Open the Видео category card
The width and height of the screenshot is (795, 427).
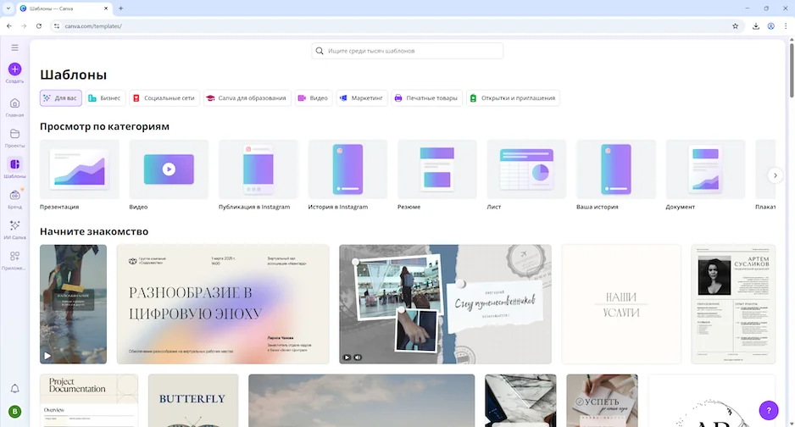(169, 175)
